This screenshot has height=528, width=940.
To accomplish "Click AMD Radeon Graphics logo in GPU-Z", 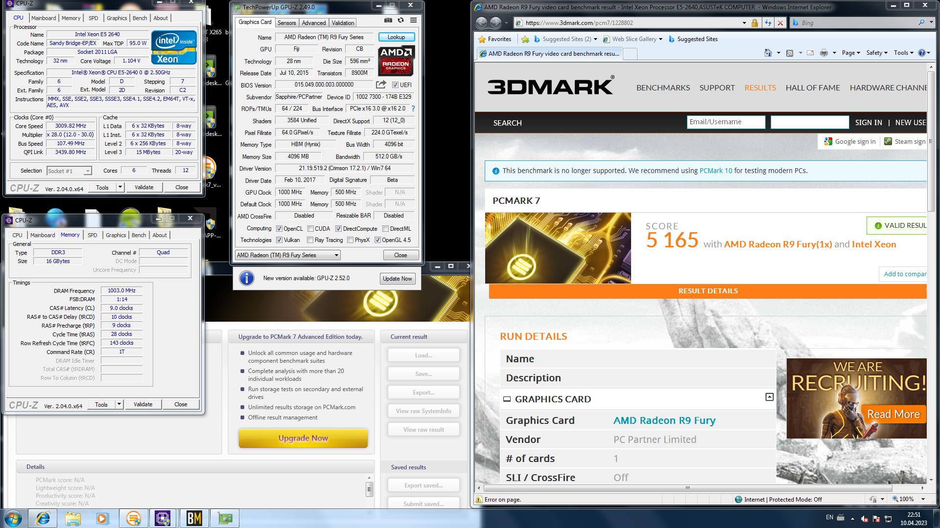I will click(396, 61).
